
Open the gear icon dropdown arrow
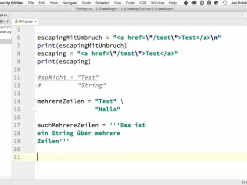tap(4, 21)
